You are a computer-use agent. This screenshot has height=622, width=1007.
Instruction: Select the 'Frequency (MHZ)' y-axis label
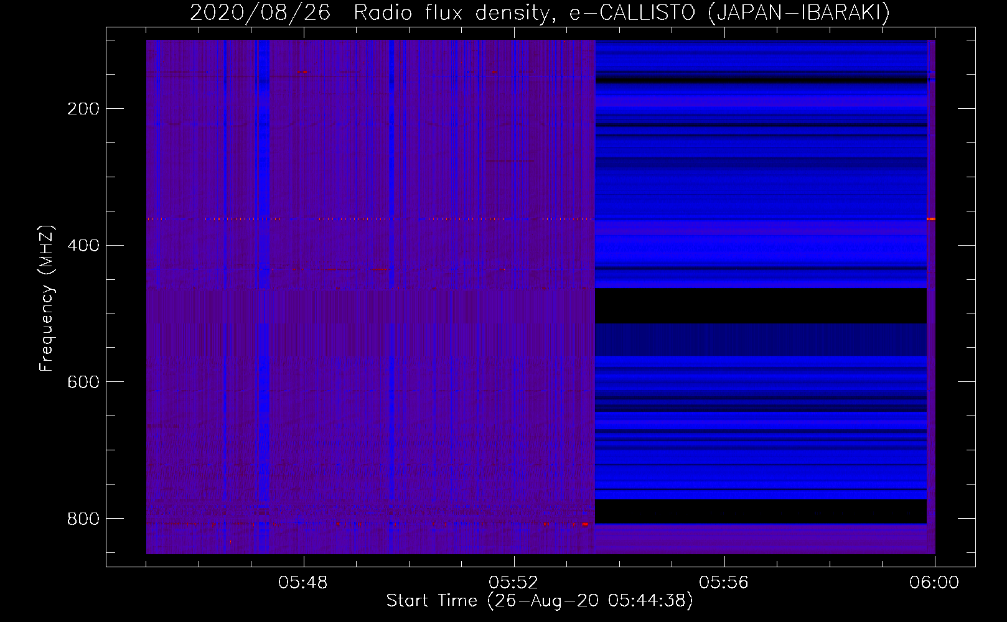47,299
